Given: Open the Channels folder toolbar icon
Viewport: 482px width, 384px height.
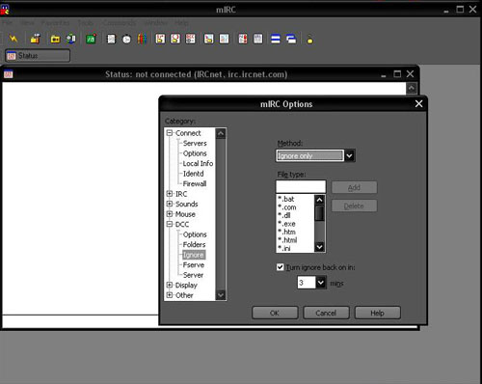Looking at the screenshot, I should pos(56,39).
